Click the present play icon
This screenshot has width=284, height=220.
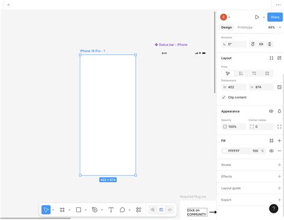257,17
